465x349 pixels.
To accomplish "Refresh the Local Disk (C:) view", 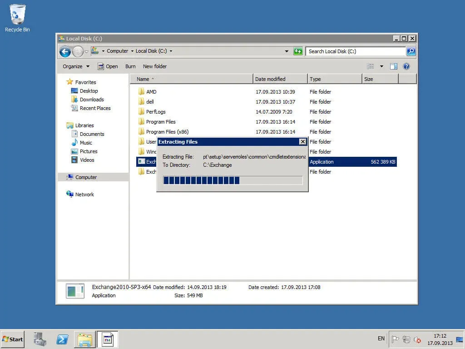I will (x=298, y=51).
